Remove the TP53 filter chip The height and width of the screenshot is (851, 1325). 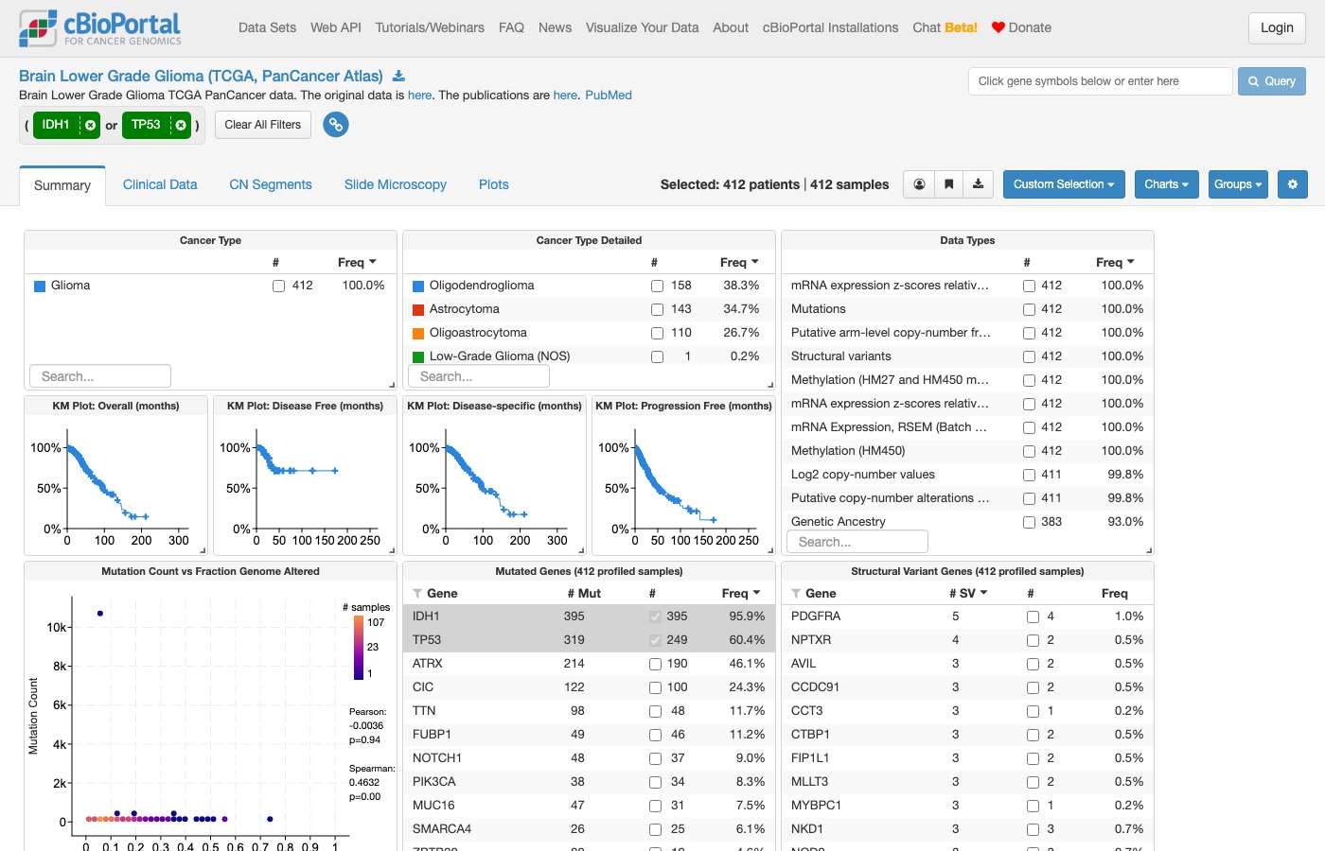tap(181, 125)
